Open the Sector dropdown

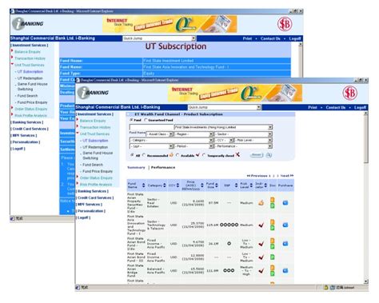pos(243,134)
